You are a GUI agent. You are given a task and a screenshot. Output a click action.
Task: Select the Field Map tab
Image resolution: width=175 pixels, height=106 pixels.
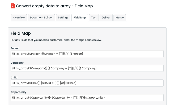(80, 18)
